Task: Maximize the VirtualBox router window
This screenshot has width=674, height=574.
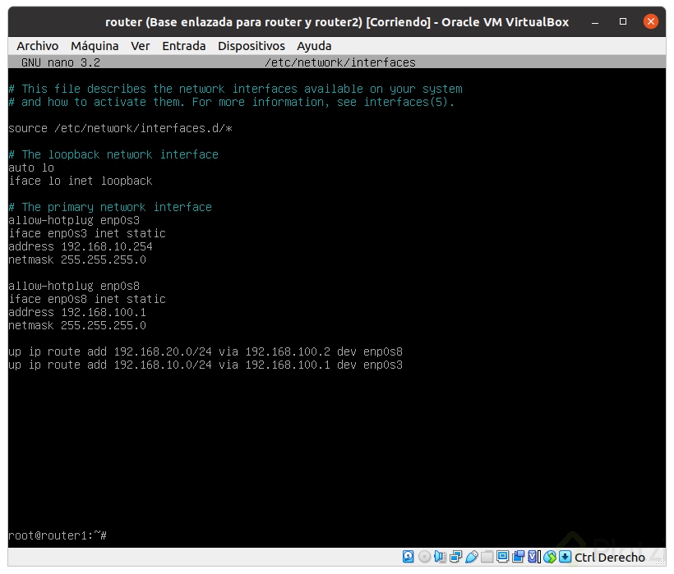Action: (622, 21)
